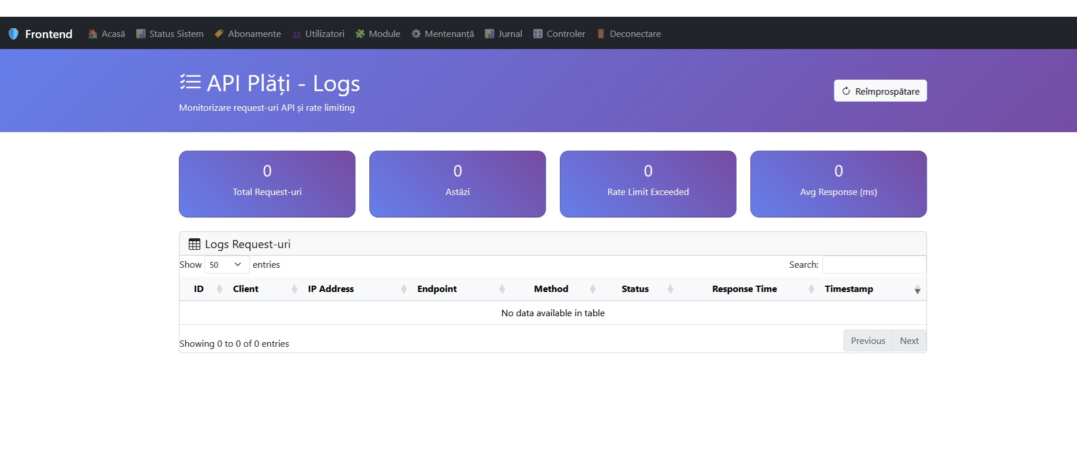Viewport: 1077px width, 472px height.
Task: Sort by the IP Address column header
Action: pyautogui.click(x=331, y=289)
